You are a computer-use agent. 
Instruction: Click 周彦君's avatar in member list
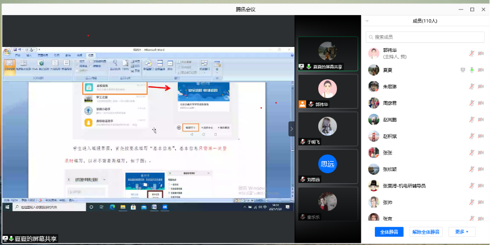click(374, 103)
